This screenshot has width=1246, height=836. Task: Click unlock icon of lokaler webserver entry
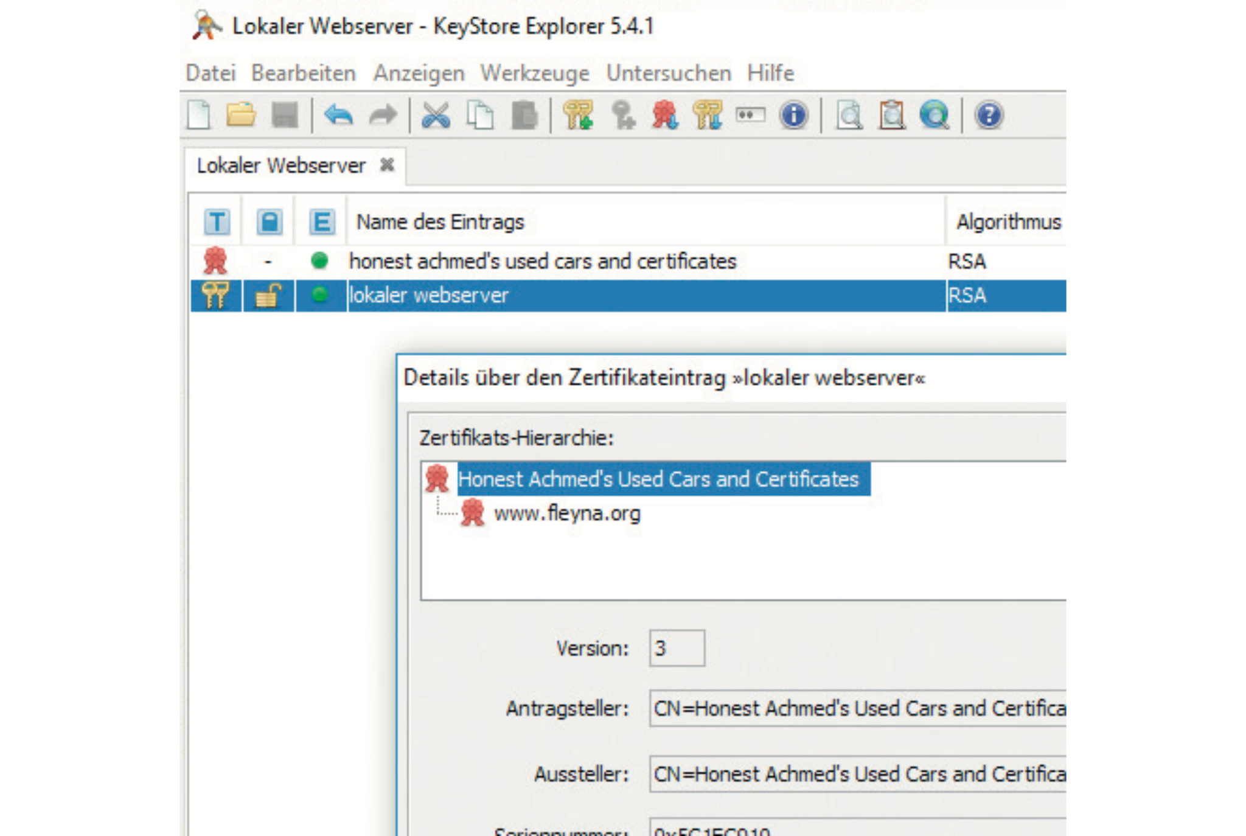click(x=268, y=296)
